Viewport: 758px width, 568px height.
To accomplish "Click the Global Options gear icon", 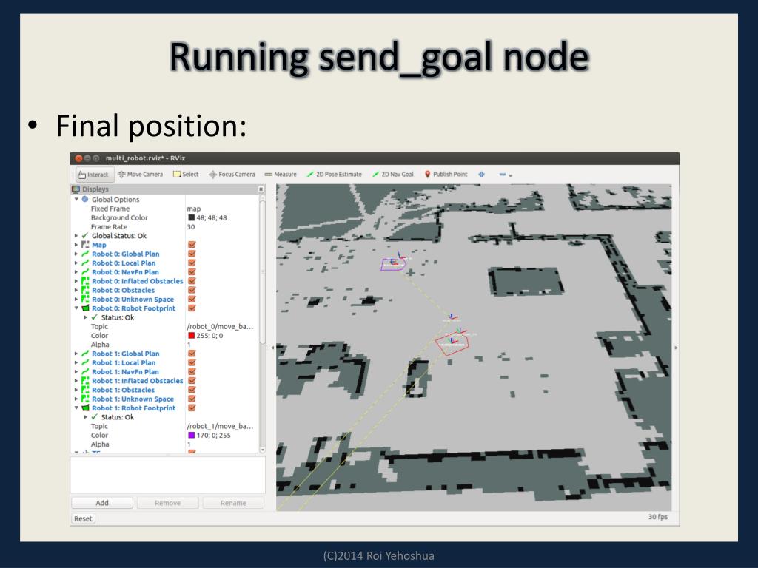I will (86, 200).
